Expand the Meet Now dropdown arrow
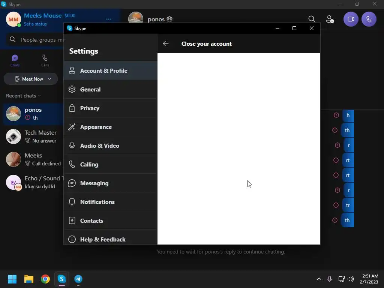Image resolution: width=384 pixels, height=288 pixels. coord(49,79)
